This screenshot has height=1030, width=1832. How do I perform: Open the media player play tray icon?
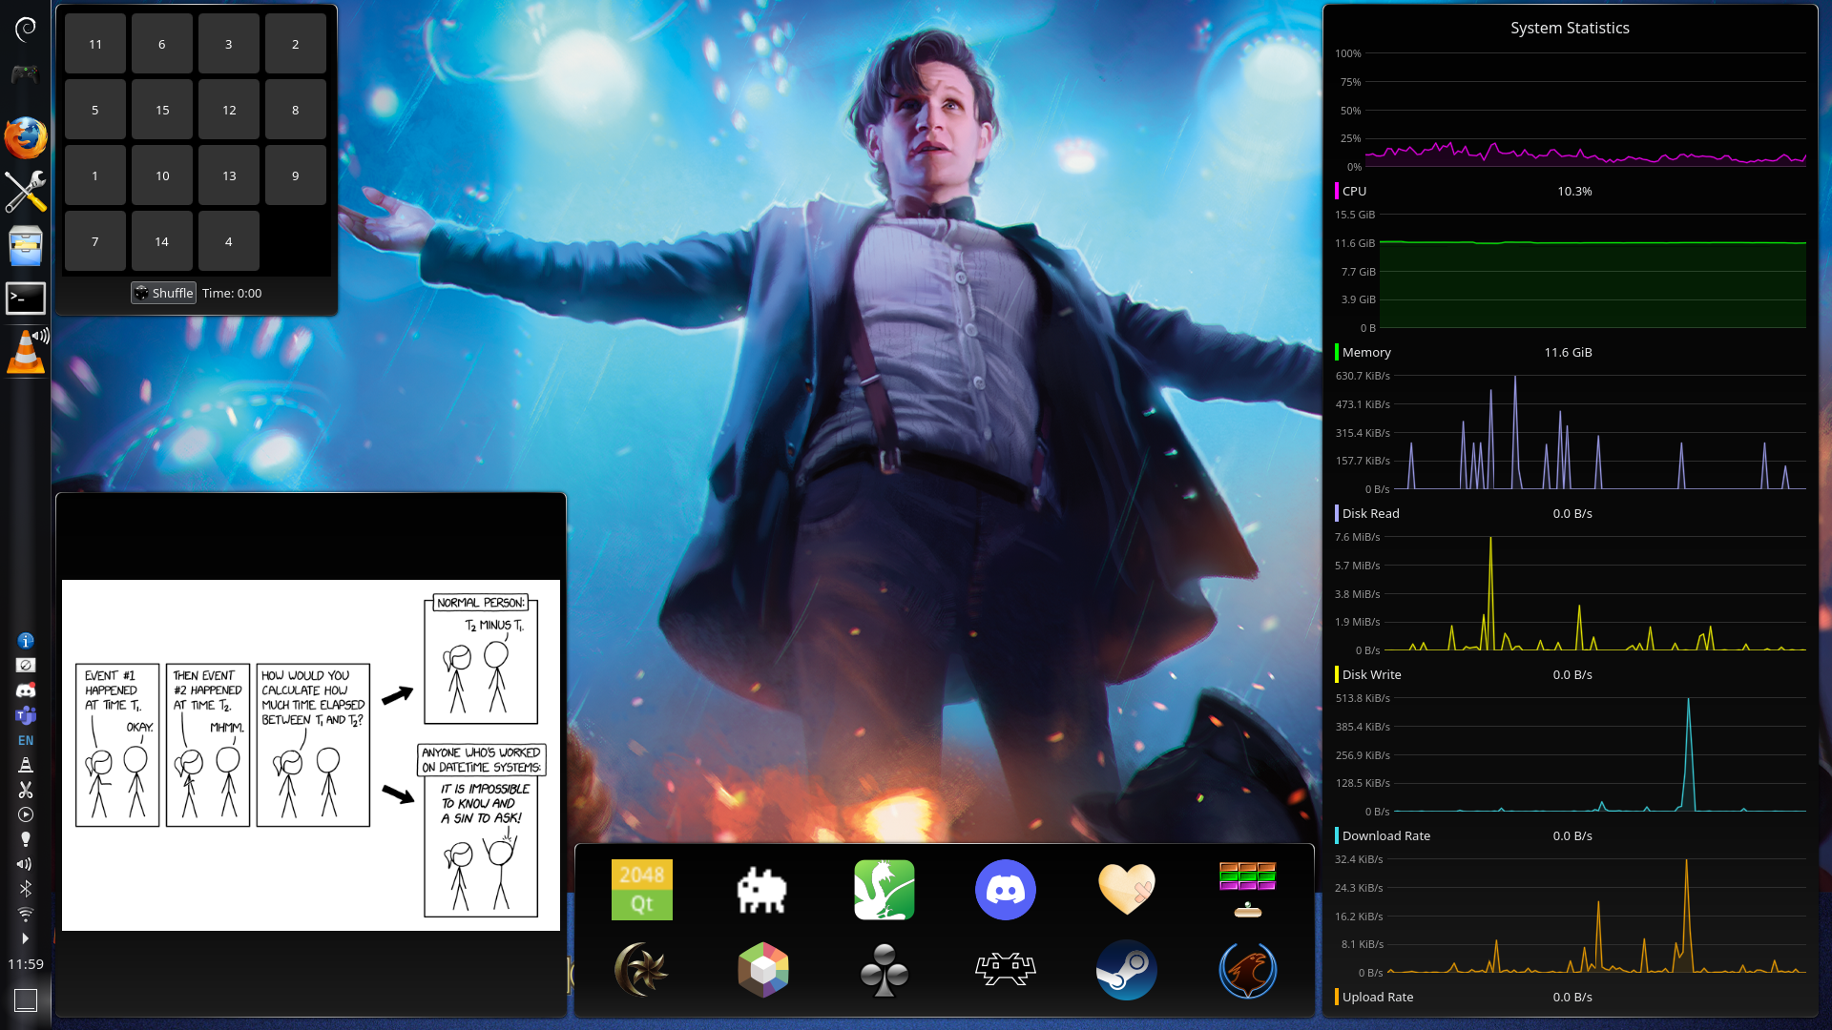click(x=26, y=814)
